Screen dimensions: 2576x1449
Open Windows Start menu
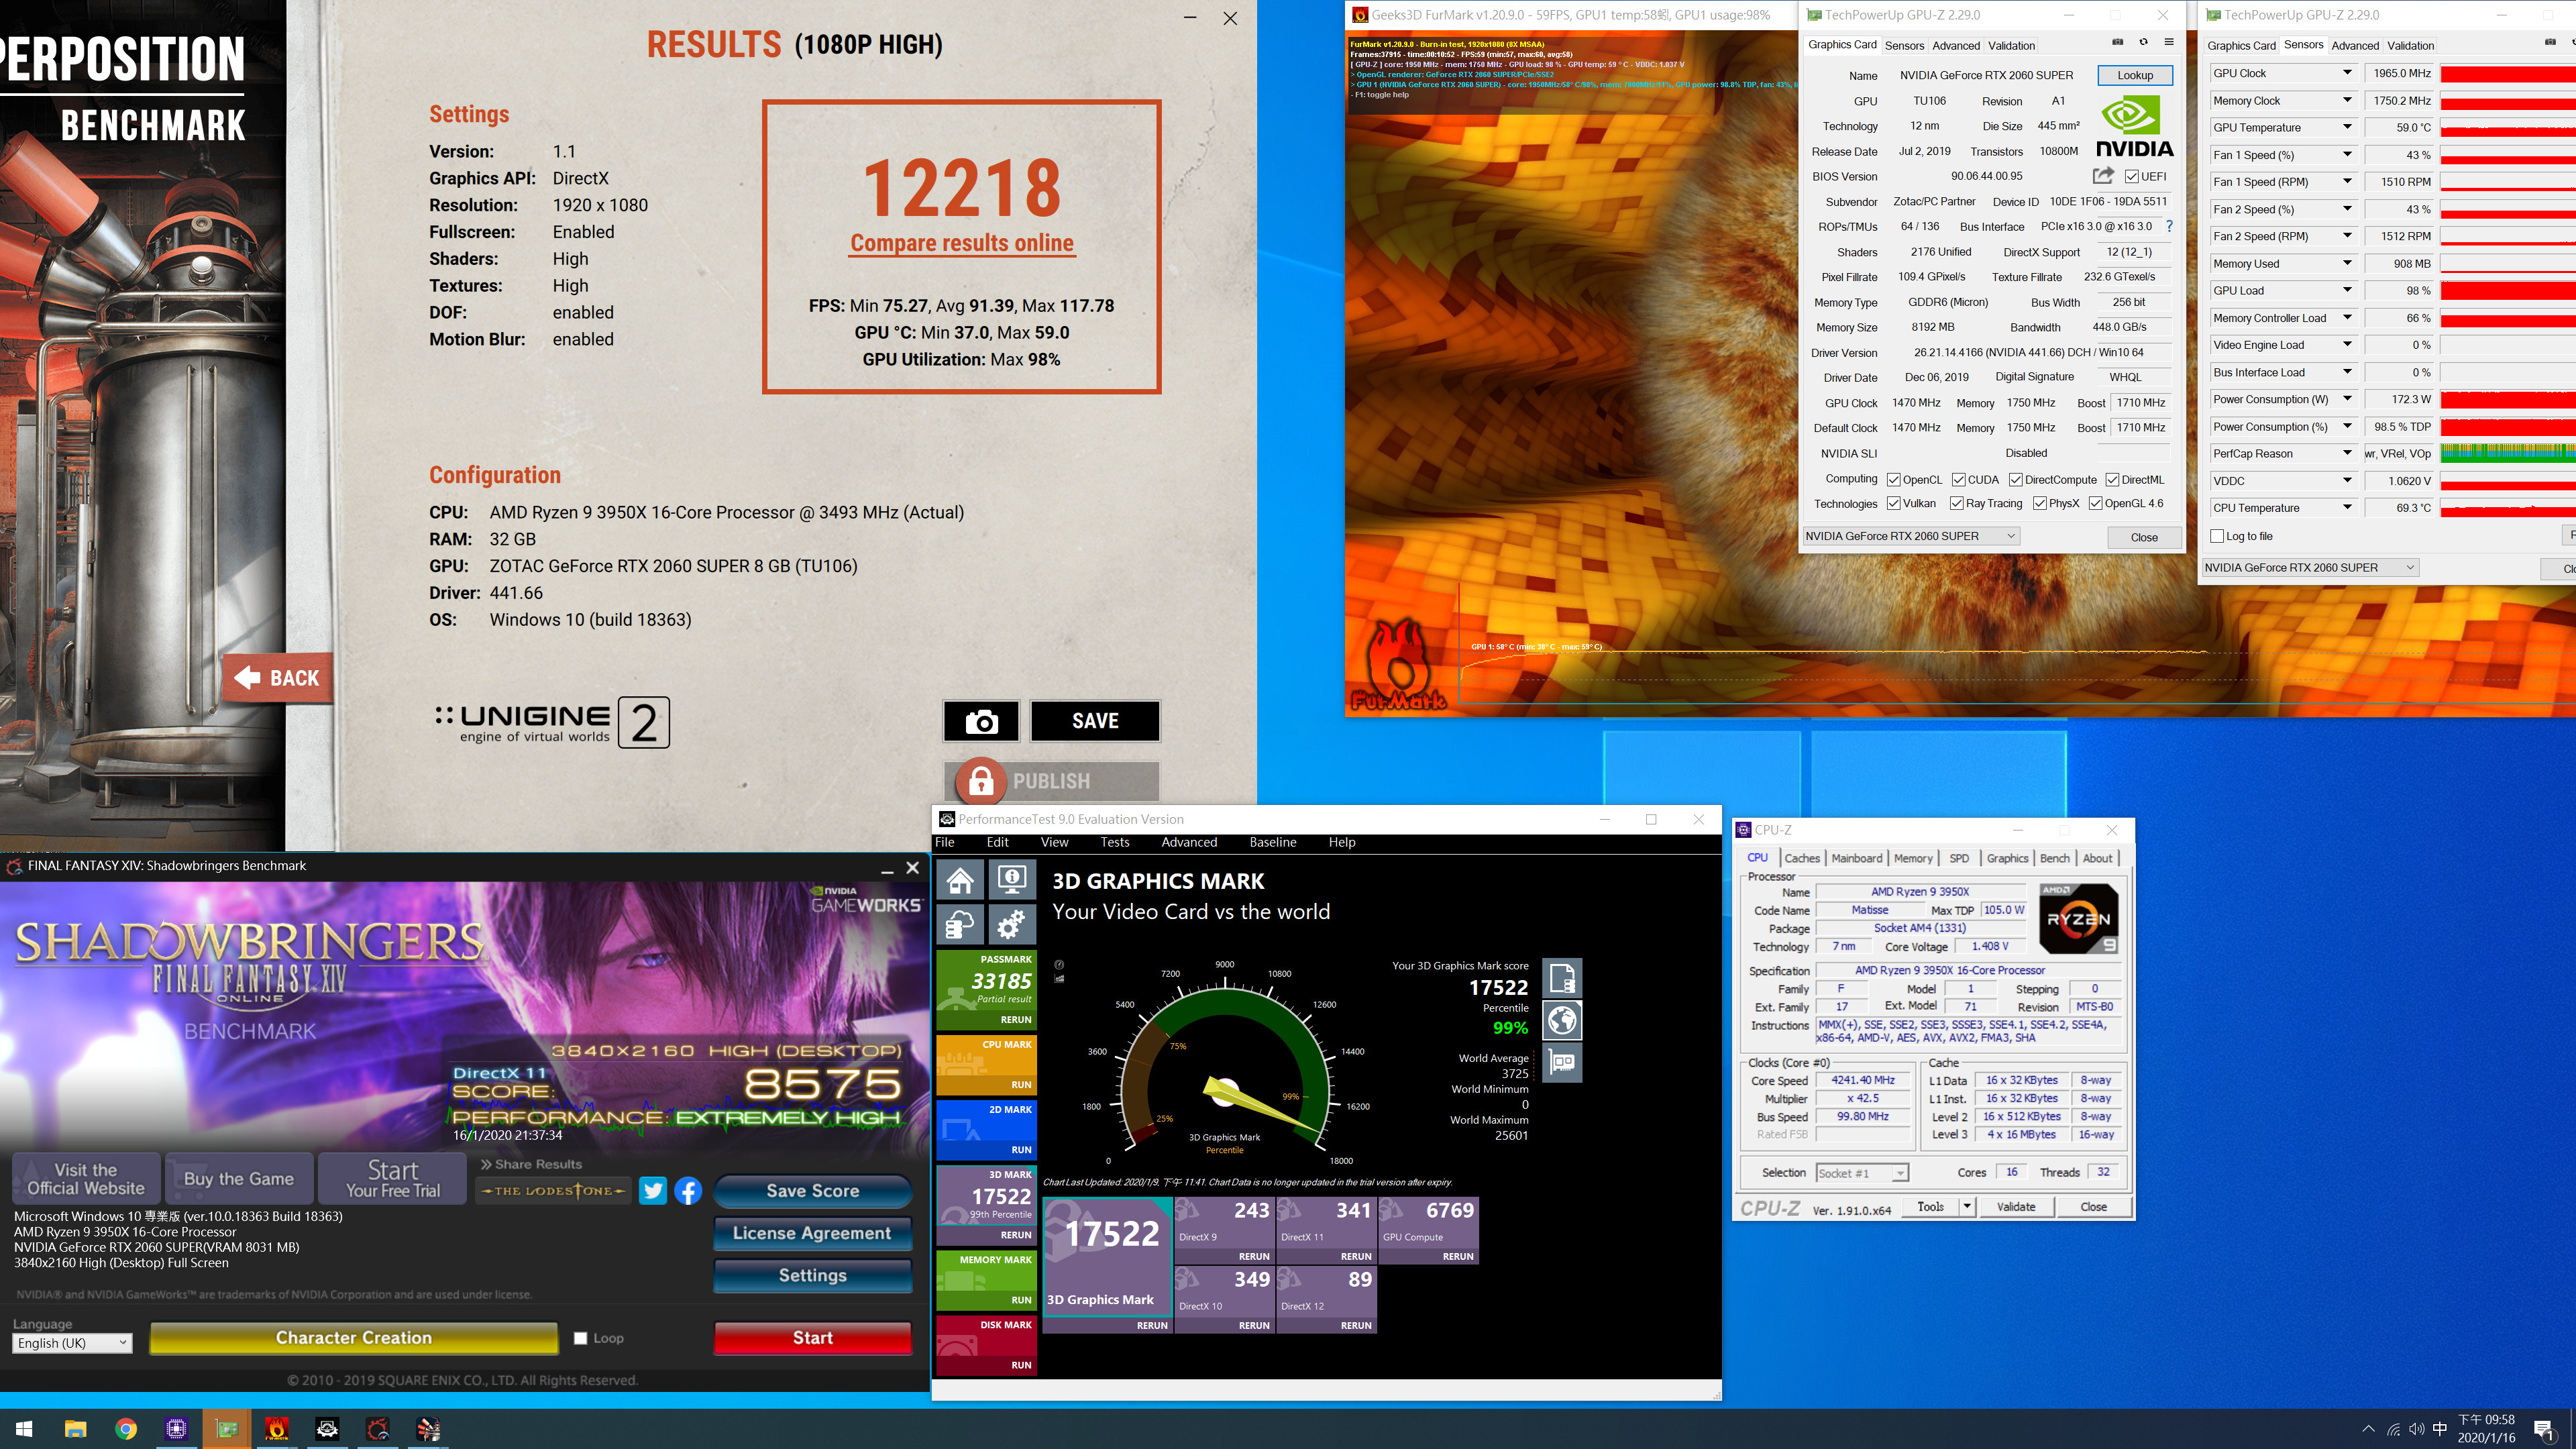(x=24, y=1429)
